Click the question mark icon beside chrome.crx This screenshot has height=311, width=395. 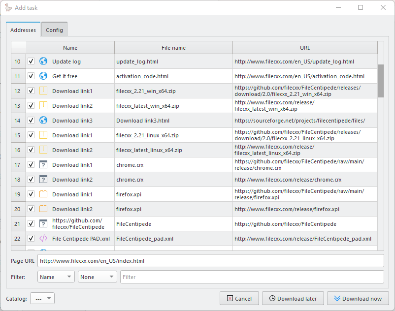click(43, 164)
